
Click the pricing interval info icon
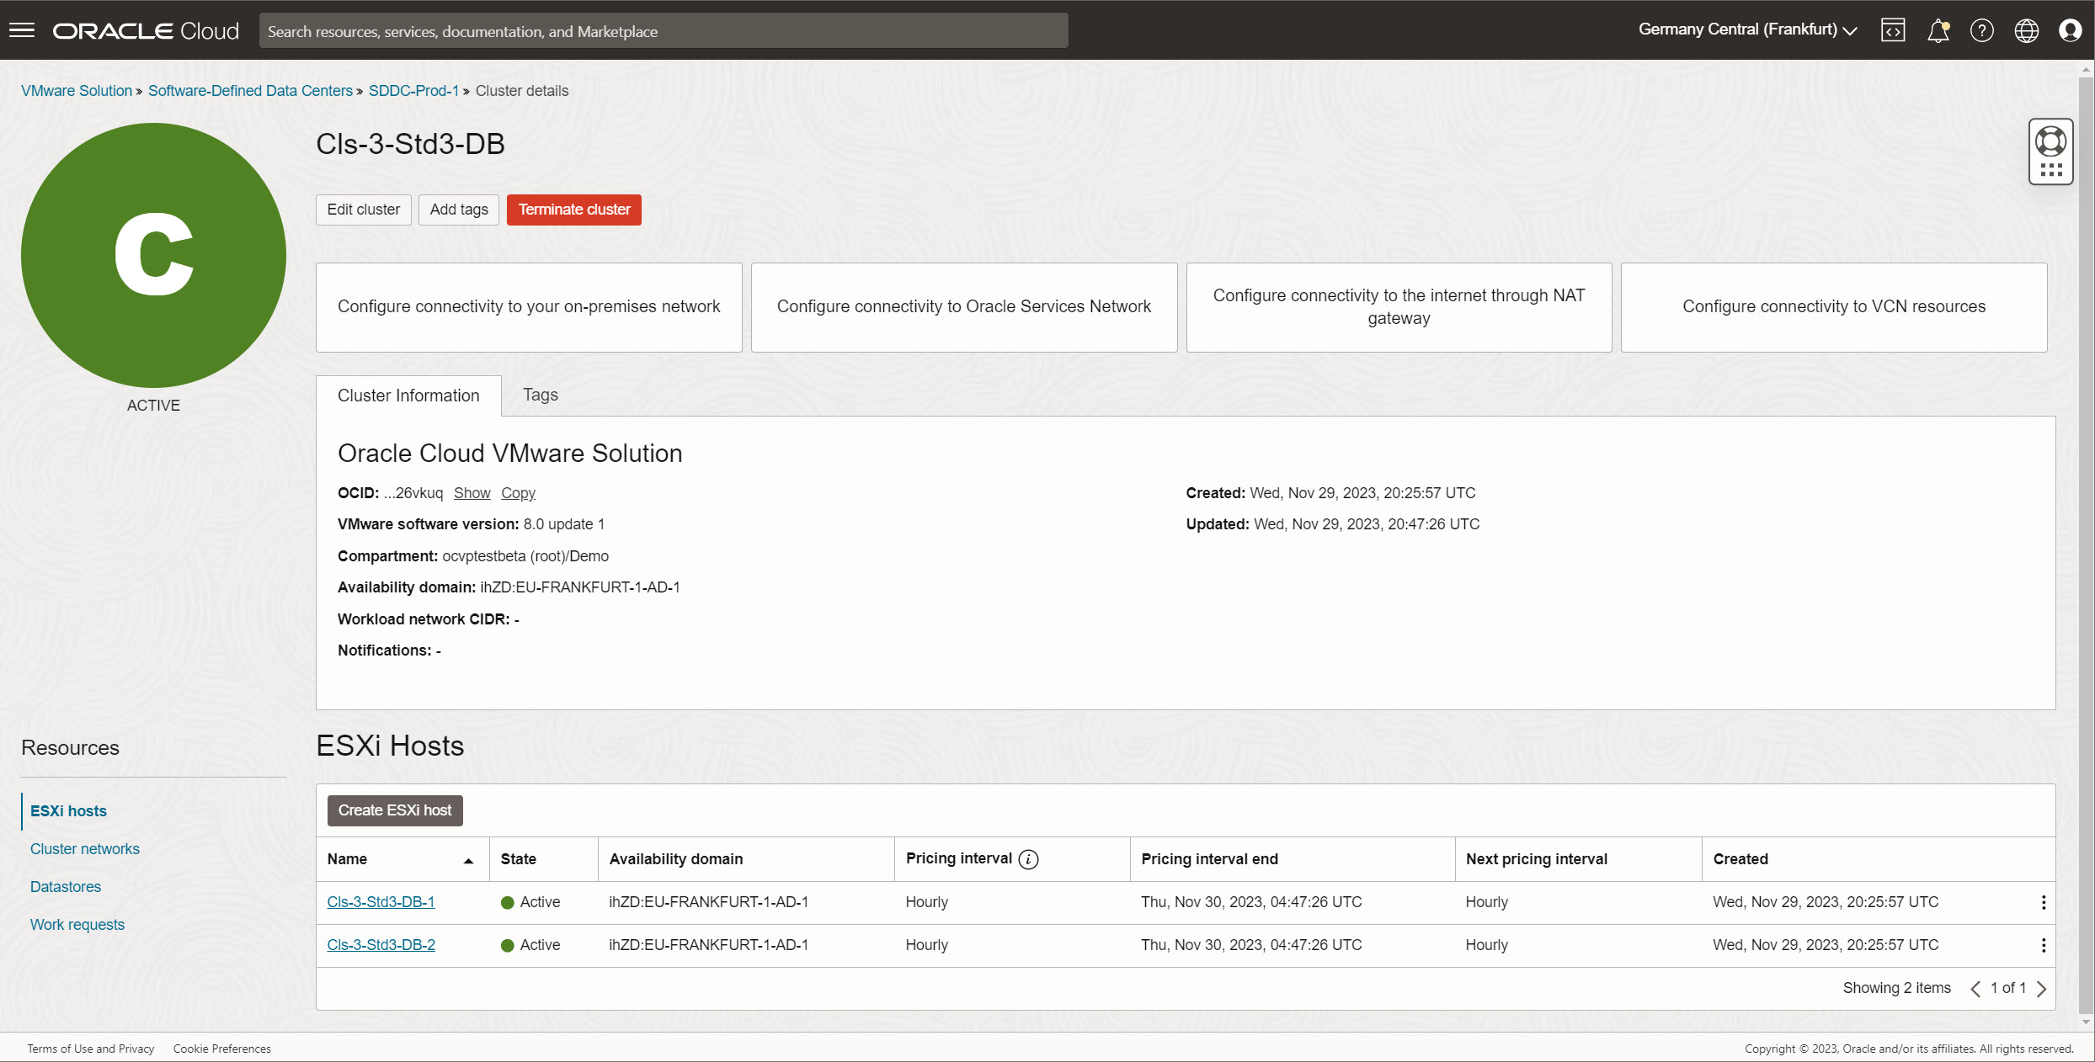point(1028,859)
